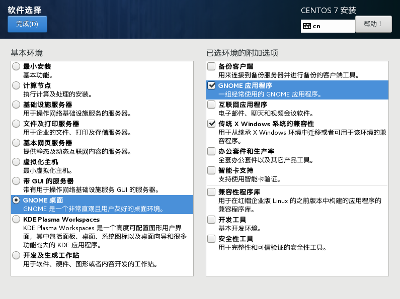Click description 用于完整性和可信验证的安全工具。
400x299 pixels.
click(273, 248)
